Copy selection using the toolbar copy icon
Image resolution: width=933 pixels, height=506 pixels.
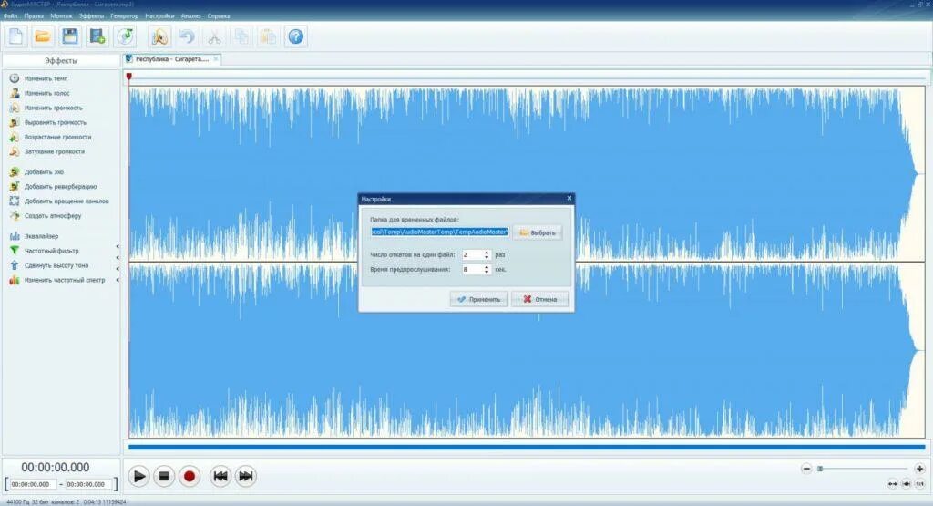pos(241,36)
